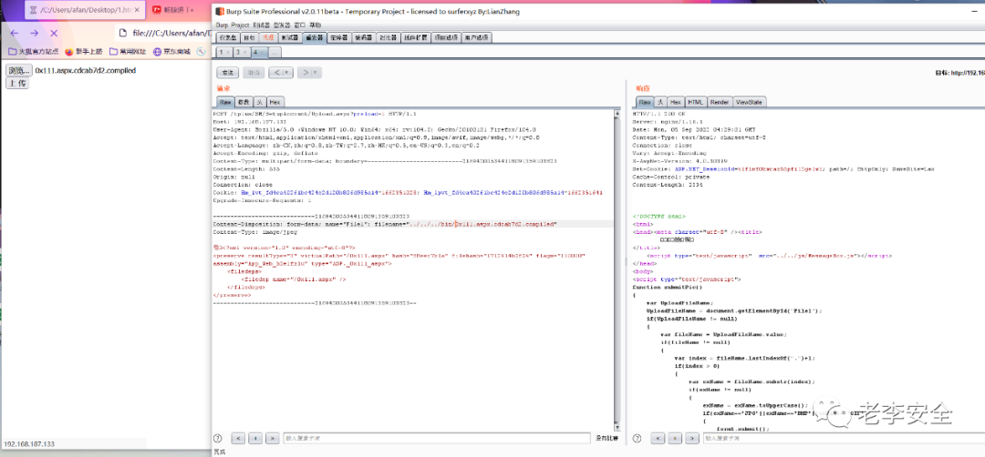This screenshot has width=985, height=457.
Task: Select repeater sub-tab 3
Action: coord(238,52)
